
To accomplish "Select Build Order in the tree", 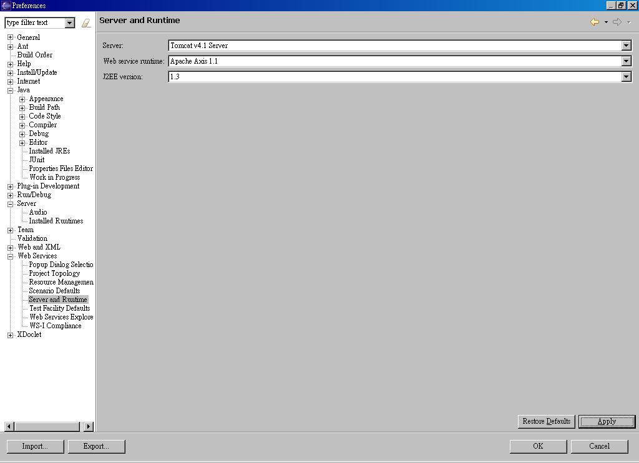I will 35,55.
